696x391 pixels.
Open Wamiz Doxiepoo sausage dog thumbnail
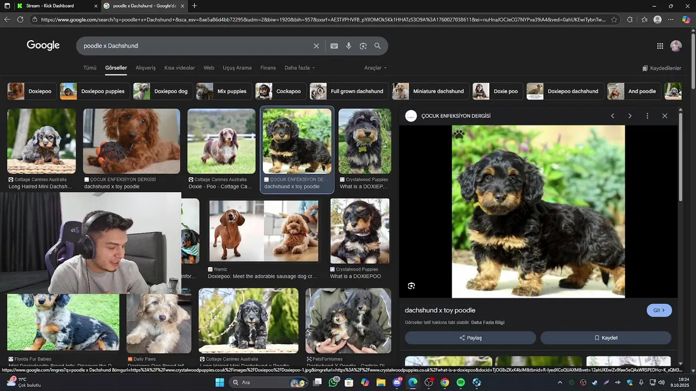(x=264, y=231)
